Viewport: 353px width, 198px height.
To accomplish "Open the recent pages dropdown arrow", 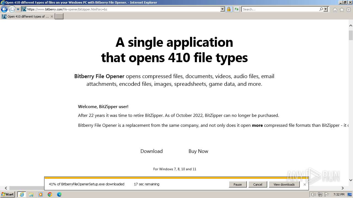I will coord(18,9).
